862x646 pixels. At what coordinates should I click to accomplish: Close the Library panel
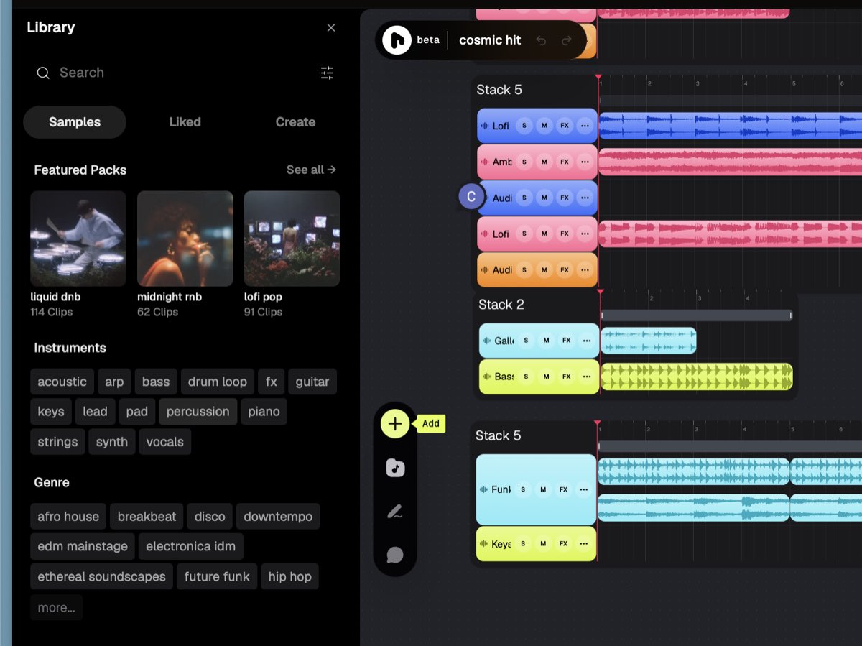point(331,27)
